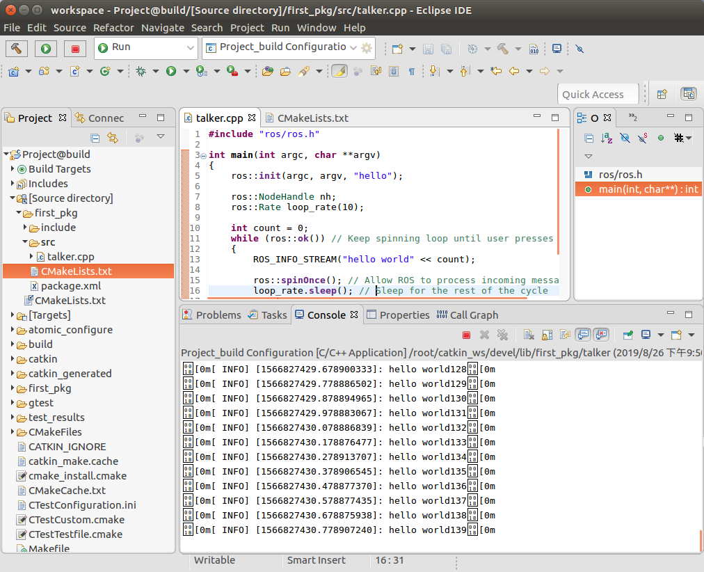Switch to the CMakeLists.txt editor tab

312,118
